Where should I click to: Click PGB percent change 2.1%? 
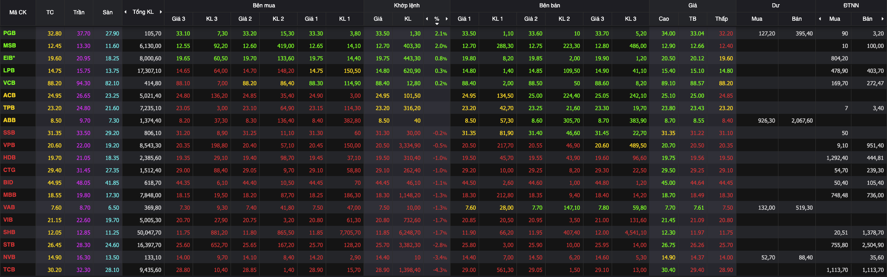pos(441,34)
